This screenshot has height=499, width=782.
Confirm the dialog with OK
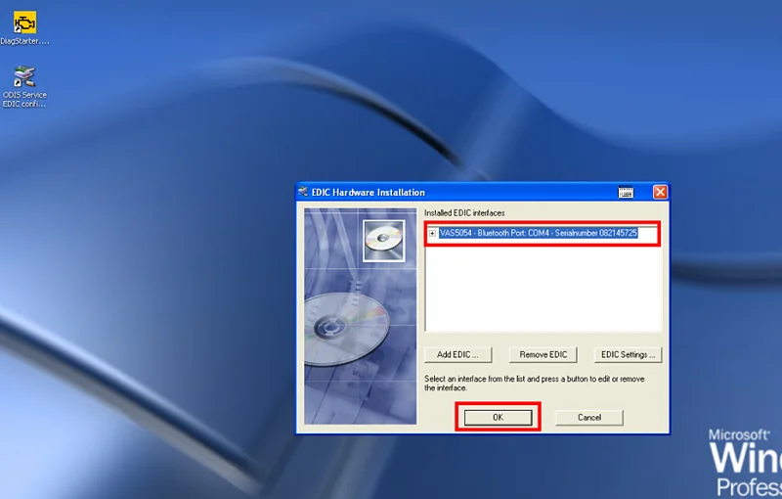(498, 418)
